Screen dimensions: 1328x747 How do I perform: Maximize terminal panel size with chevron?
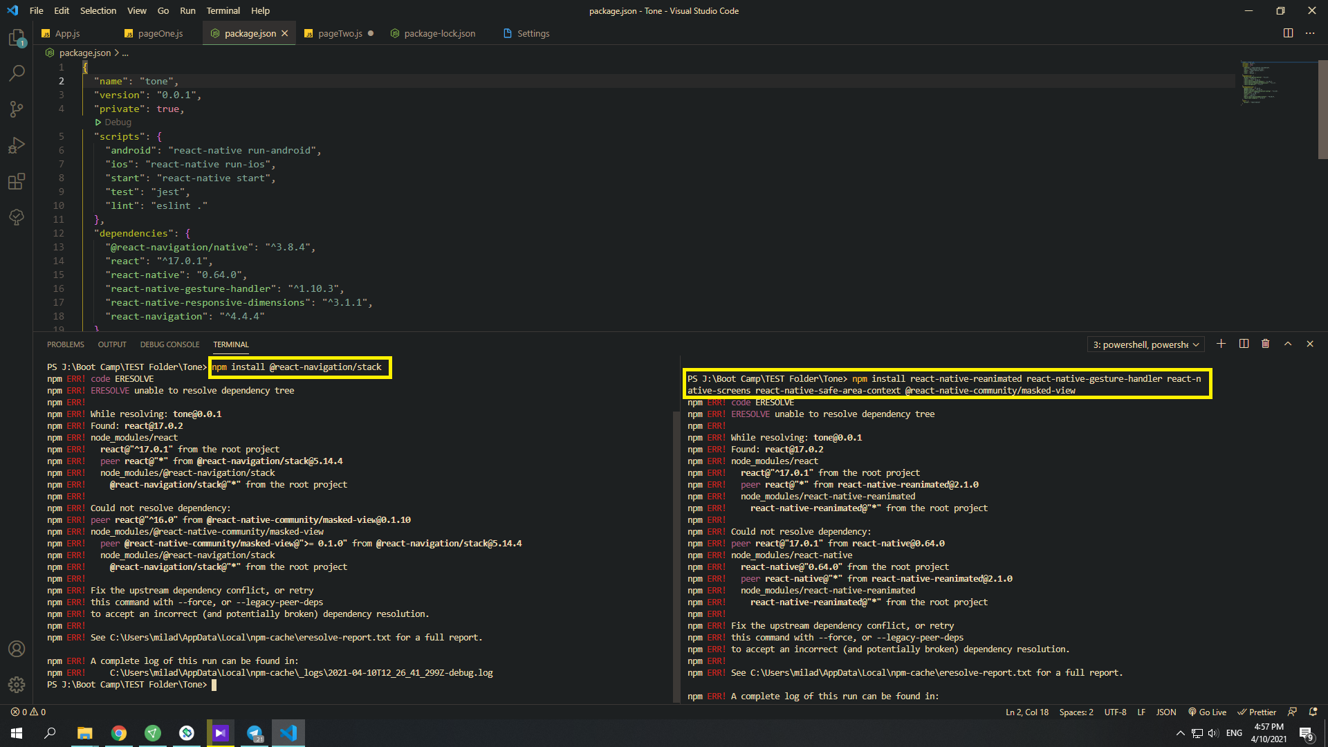pyautogui.click(x=1288, y=344)
